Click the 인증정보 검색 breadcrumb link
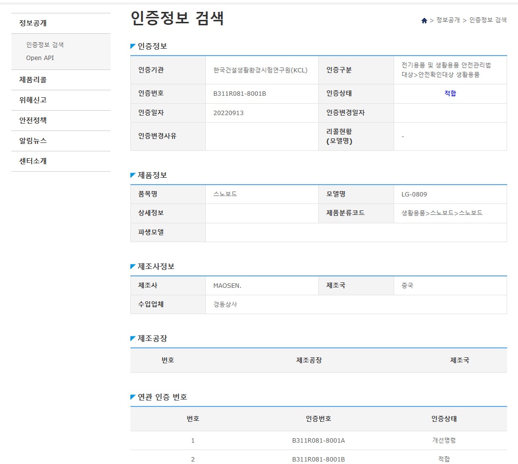Screen dimensions: 518x464 [x=488, y=20]
